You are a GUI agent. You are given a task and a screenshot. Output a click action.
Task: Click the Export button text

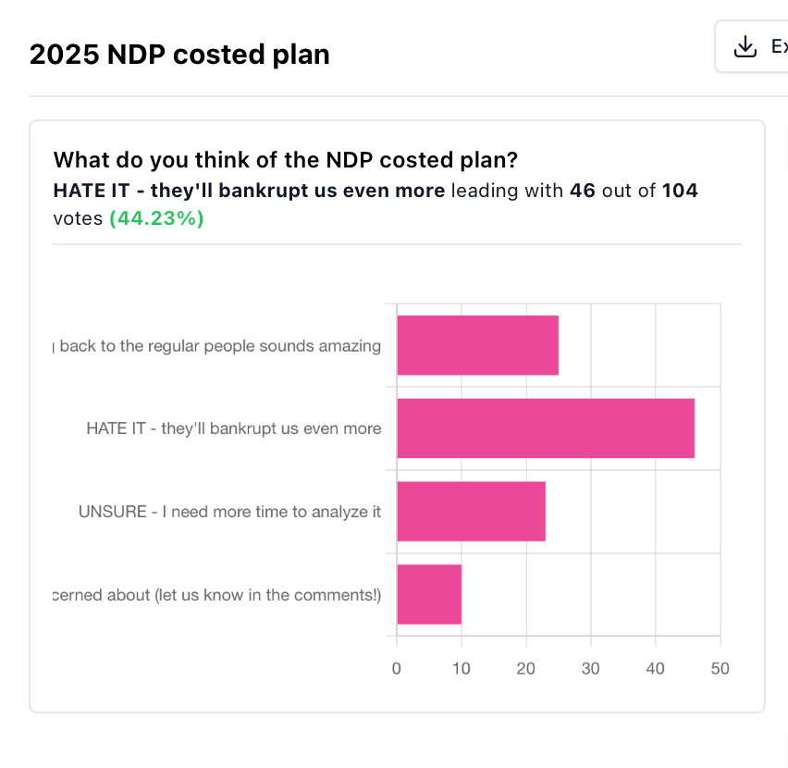780,46
